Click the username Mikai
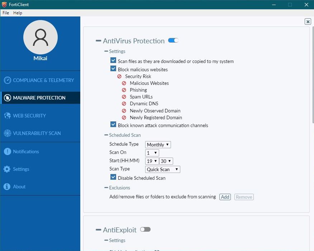 pyautogui.click(x=41, y=58)
